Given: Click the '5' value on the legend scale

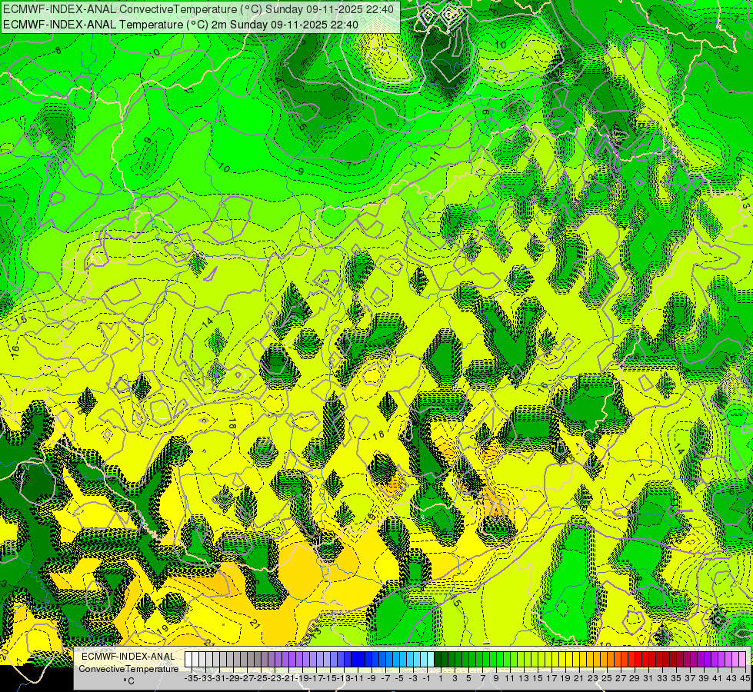Looking at the screenshot, I should [x=468, y=678].
